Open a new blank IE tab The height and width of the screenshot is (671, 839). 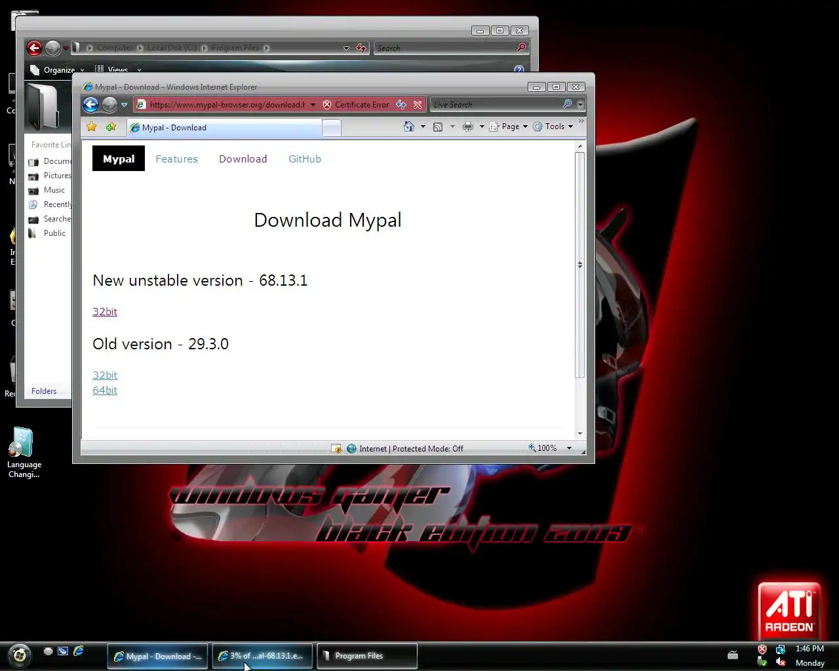[332, 128]
